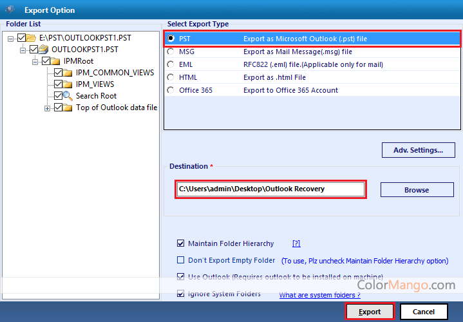This screenshot has width=463, height=322.
Task: Uncheck the E:\PST\OUTLOOKPST1.PST root checkbox
Action: [x=21, y=38]
